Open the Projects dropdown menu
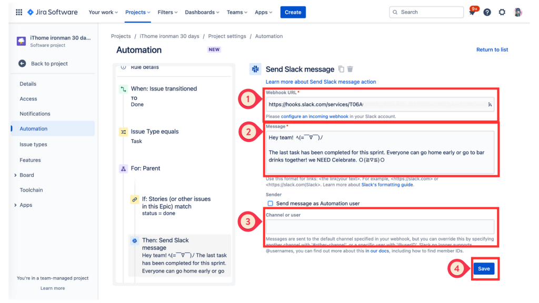Viewport: 539px width, 303px height. coord(137,12)
